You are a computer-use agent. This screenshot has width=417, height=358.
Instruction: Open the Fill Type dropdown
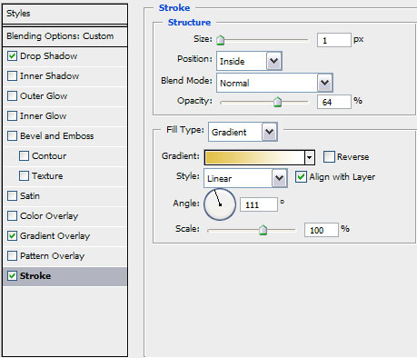pyautogui.click(x=243, y=132)
